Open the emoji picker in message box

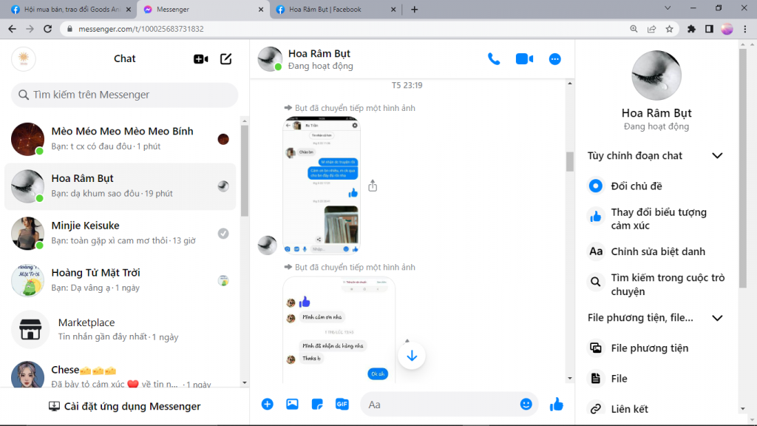[x=526, y=404]
